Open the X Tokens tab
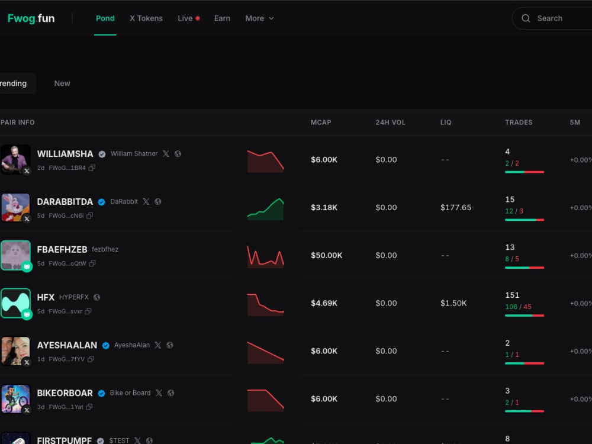The image size is (592, 444). tap(146, 18)
